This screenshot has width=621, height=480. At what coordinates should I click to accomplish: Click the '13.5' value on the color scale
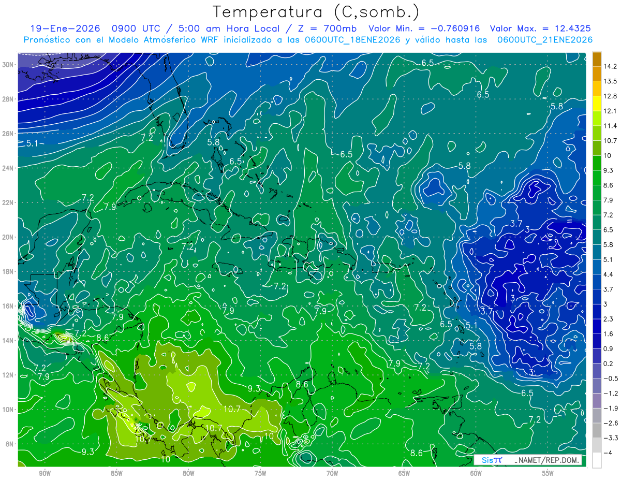pos(610,81)
